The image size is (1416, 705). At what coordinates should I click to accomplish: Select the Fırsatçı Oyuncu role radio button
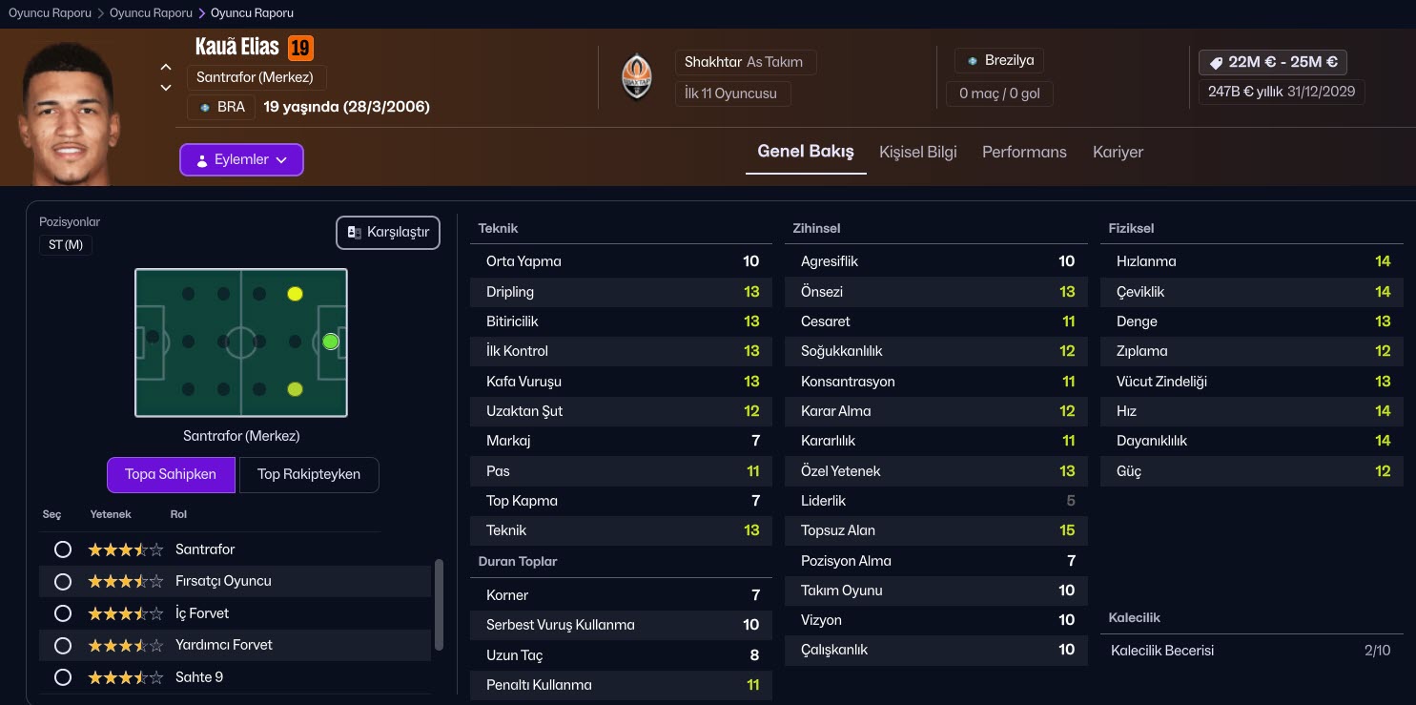[x=63, y=581]
